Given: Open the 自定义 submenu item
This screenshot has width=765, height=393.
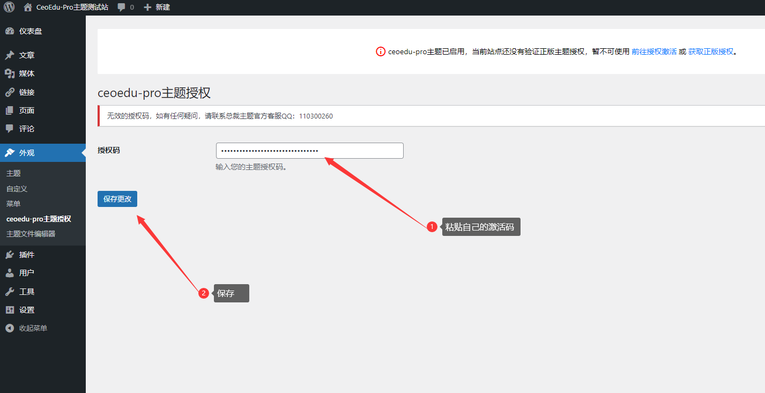Looking at the screenshot, I should 17,189.
